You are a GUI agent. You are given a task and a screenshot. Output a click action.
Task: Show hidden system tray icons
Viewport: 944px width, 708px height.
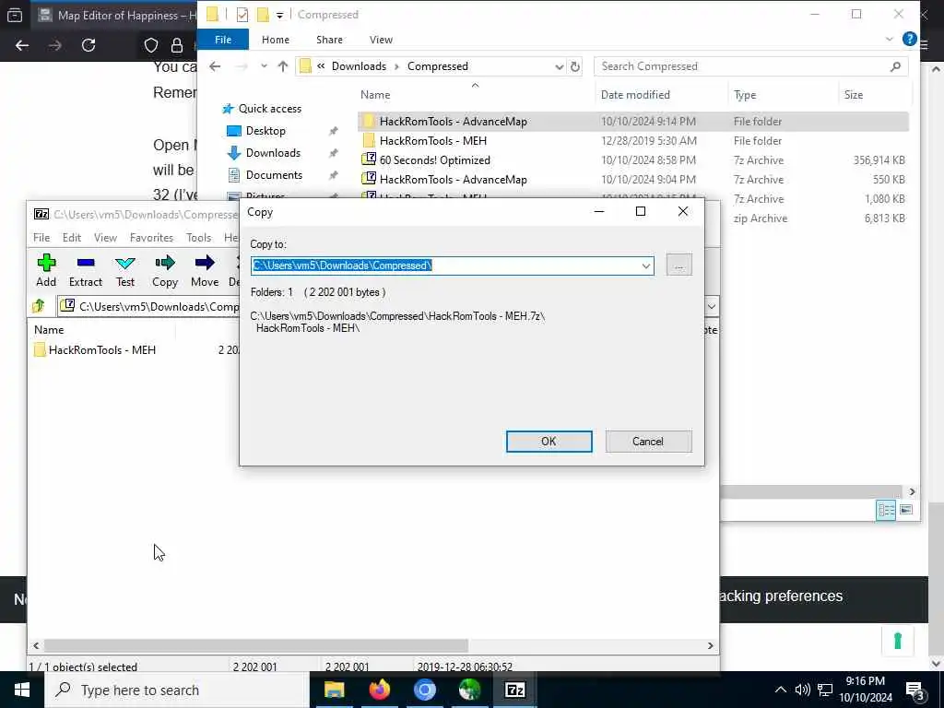(x=780, y=690)
